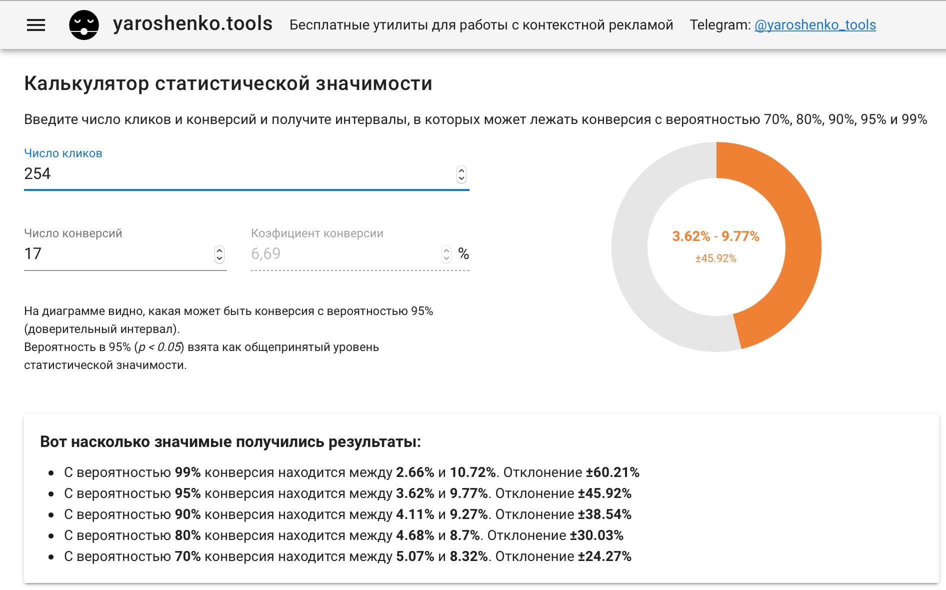This screenshot has height=590, width=946.
Task: Select the 70% probability result line
Action: pyautogui.click(x=347, y=556)
